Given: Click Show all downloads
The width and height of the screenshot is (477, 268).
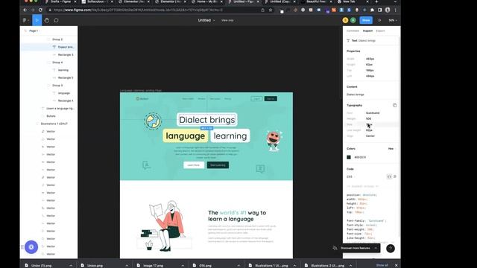Looking at the screenshot, I should tap(382, 265).
